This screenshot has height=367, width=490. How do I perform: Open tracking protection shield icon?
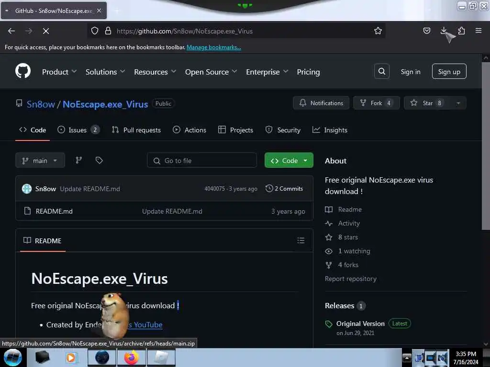point(95,31)
